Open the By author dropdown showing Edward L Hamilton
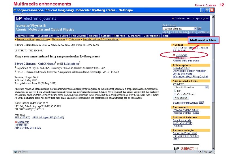 pos(191,87)
